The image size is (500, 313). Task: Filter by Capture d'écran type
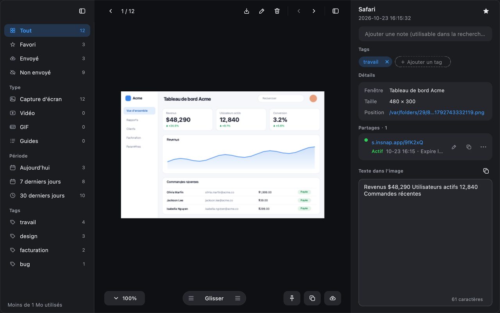pos(47,99)
